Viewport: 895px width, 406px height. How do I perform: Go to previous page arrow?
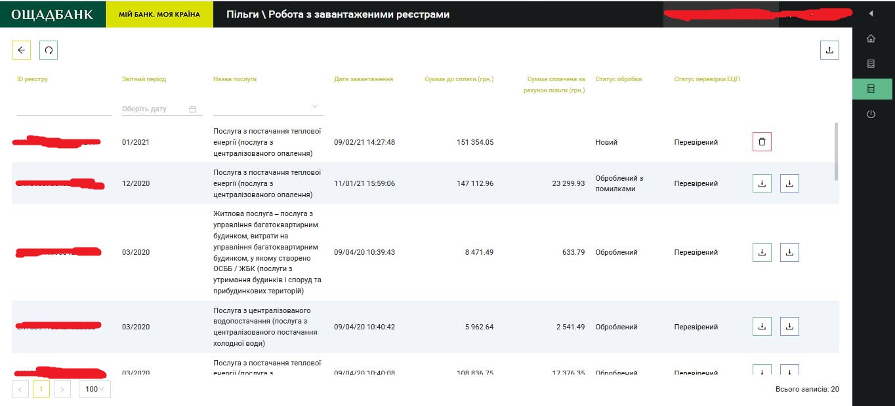20,389
